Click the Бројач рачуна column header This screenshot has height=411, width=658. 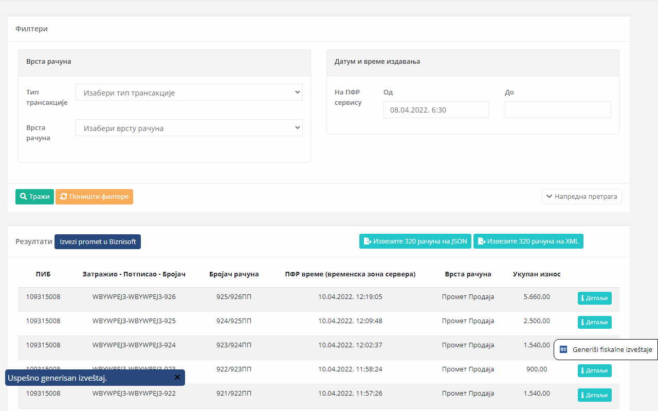[x=234, y=274]
